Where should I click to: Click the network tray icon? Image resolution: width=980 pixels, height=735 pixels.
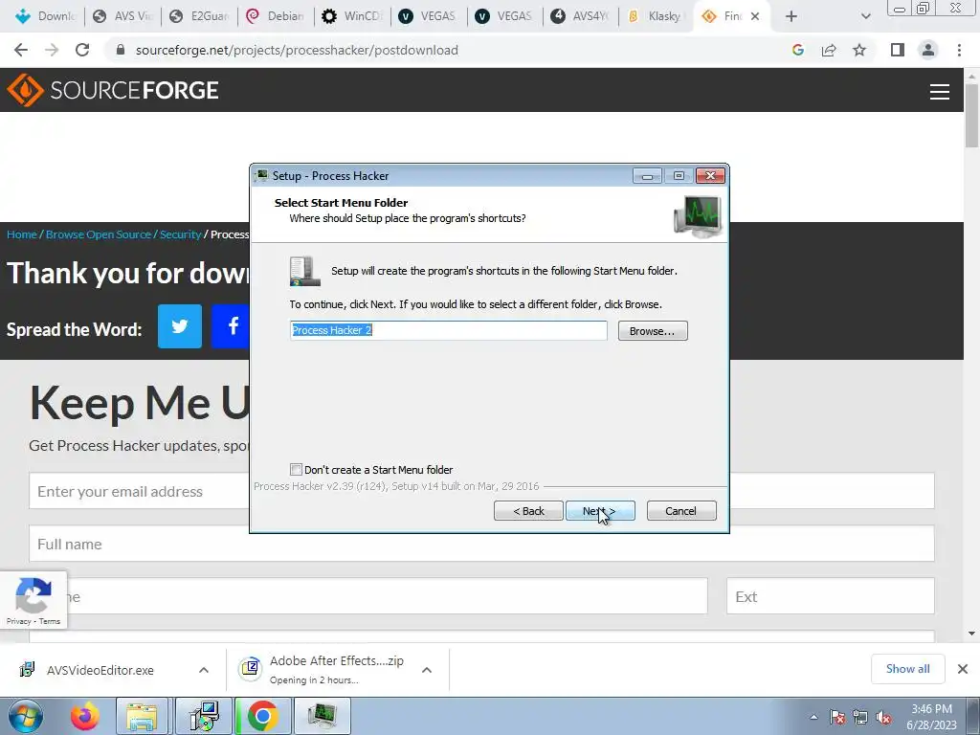(x=860, y=718)
